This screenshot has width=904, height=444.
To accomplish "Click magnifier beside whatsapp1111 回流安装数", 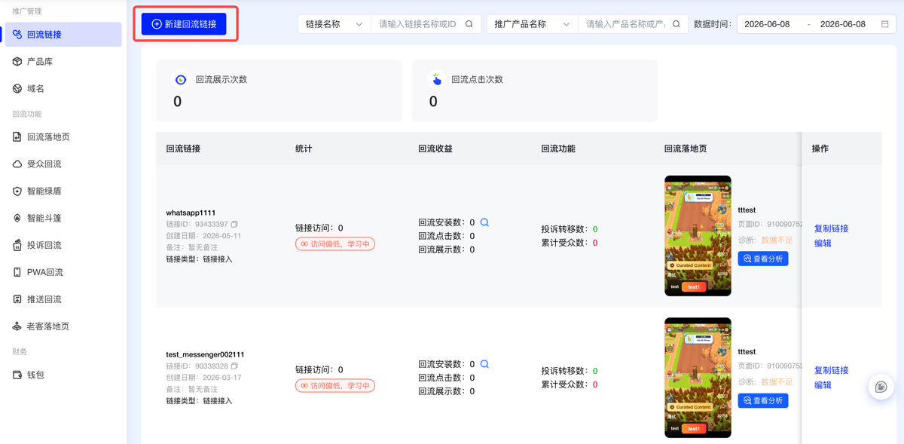I will (x=484, y=222).
